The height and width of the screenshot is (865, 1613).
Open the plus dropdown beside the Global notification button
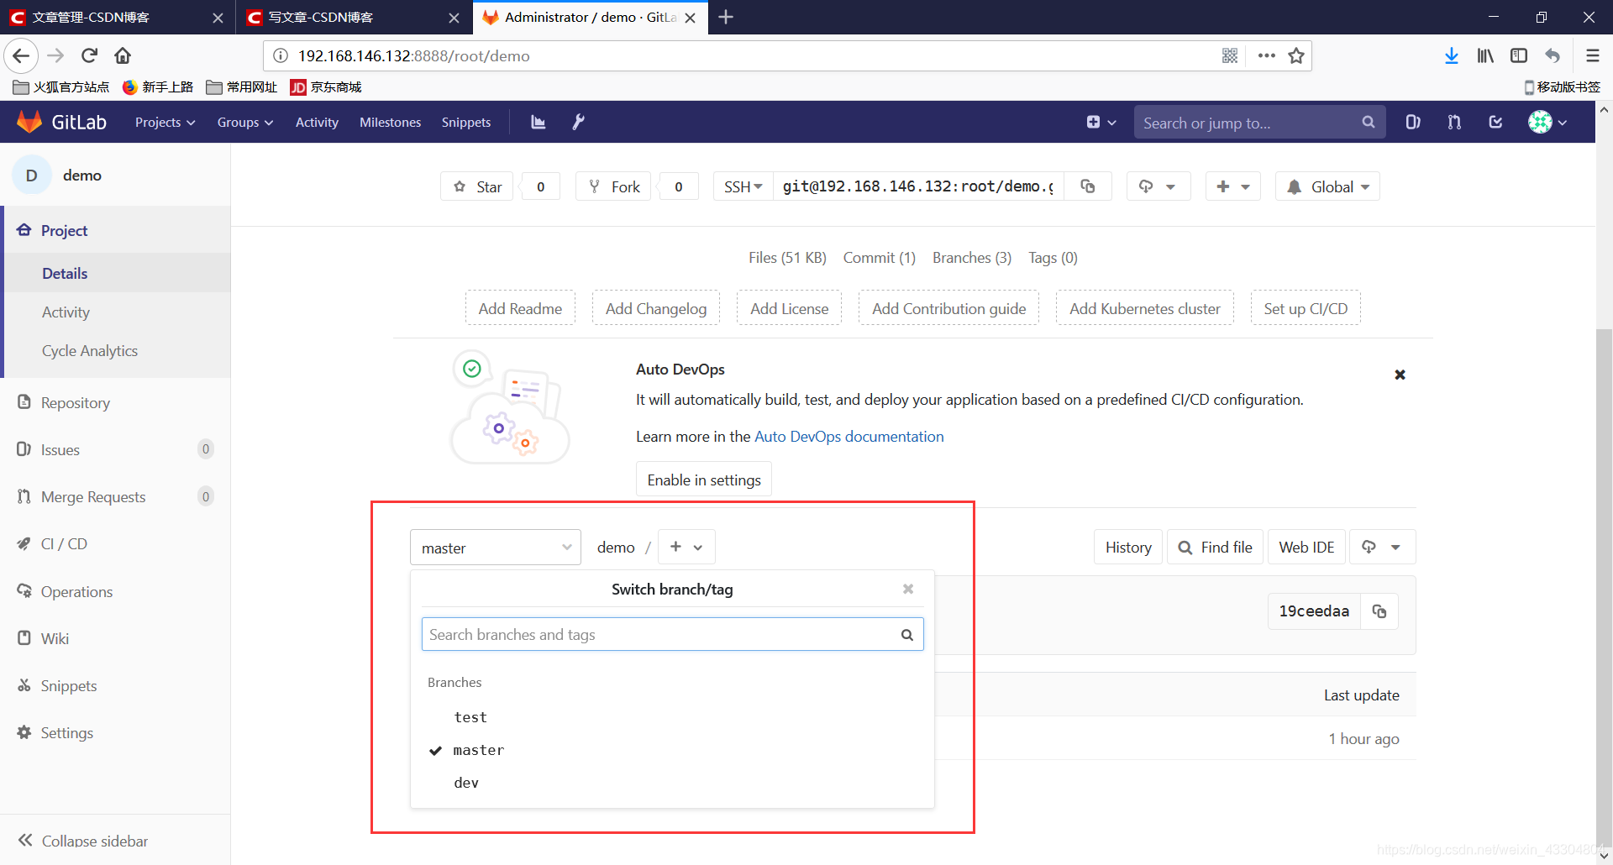coord(1232,186)
